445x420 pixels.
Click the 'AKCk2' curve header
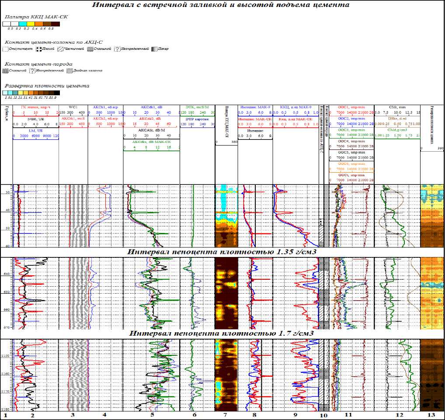(105, 118)
